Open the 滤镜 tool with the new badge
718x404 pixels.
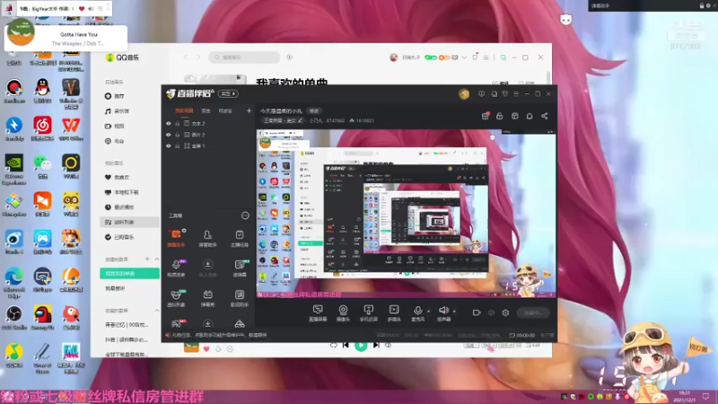[x=239, y=268]
